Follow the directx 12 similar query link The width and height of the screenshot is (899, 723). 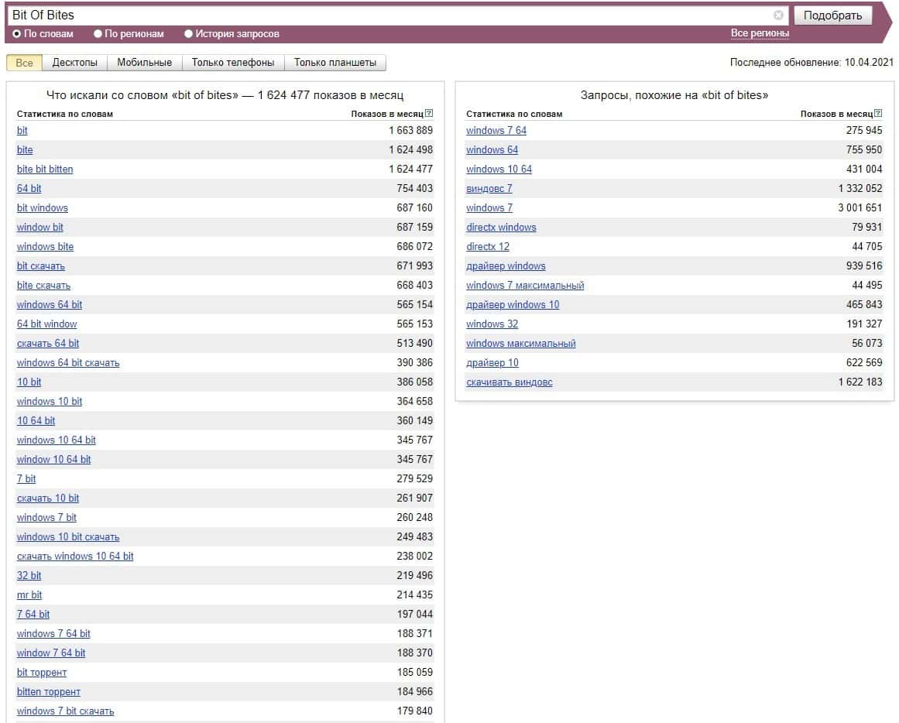coord(488,246)
